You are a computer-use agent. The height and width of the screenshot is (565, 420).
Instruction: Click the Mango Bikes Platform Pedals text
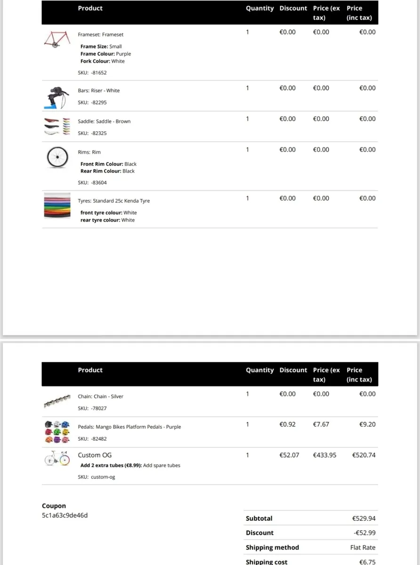(129, 427)
